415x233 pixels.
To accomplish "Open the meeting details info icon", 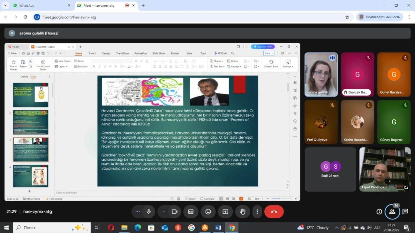I will tap(379, 212).
